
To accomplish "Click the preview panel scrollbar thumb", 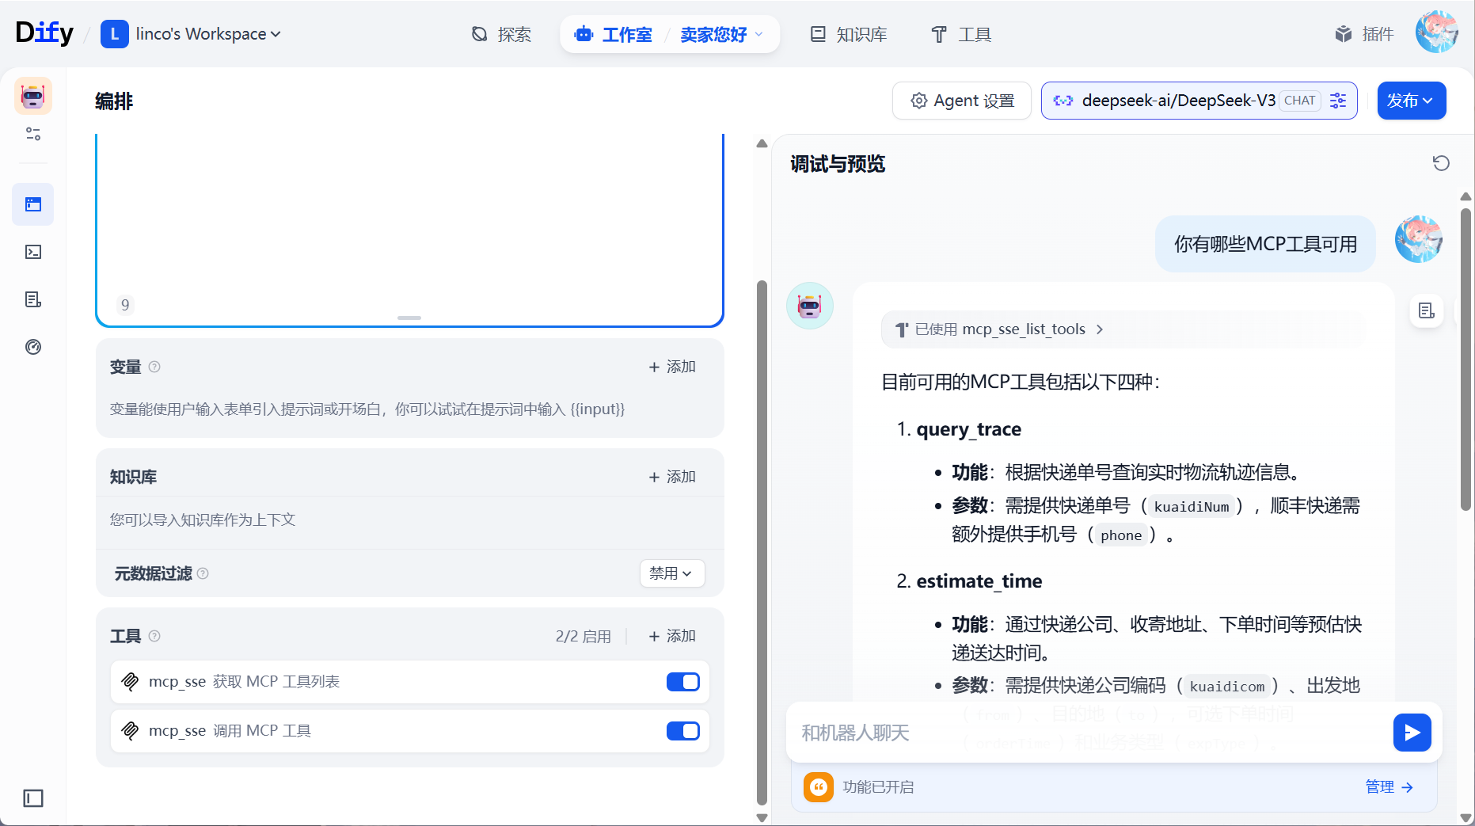I will point(1465,359).
